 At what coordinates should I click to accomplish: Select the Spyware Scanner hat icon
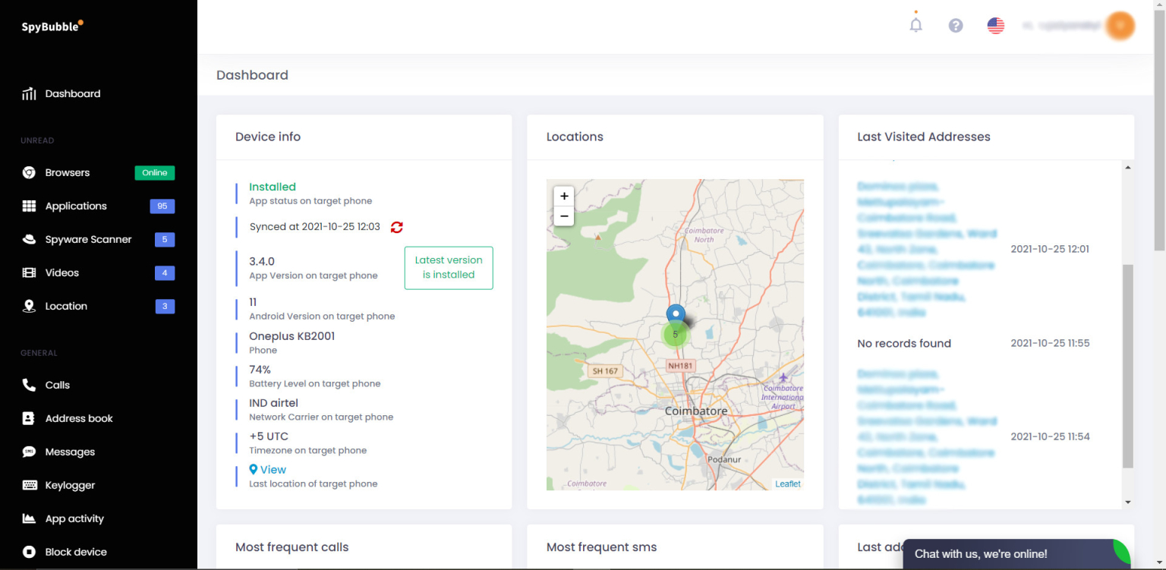(28, 239)
